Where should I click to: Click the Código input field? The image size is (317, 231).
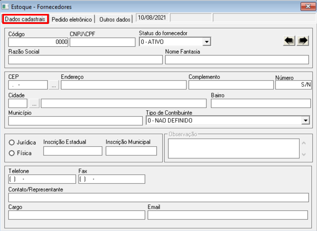pos(38,42)
